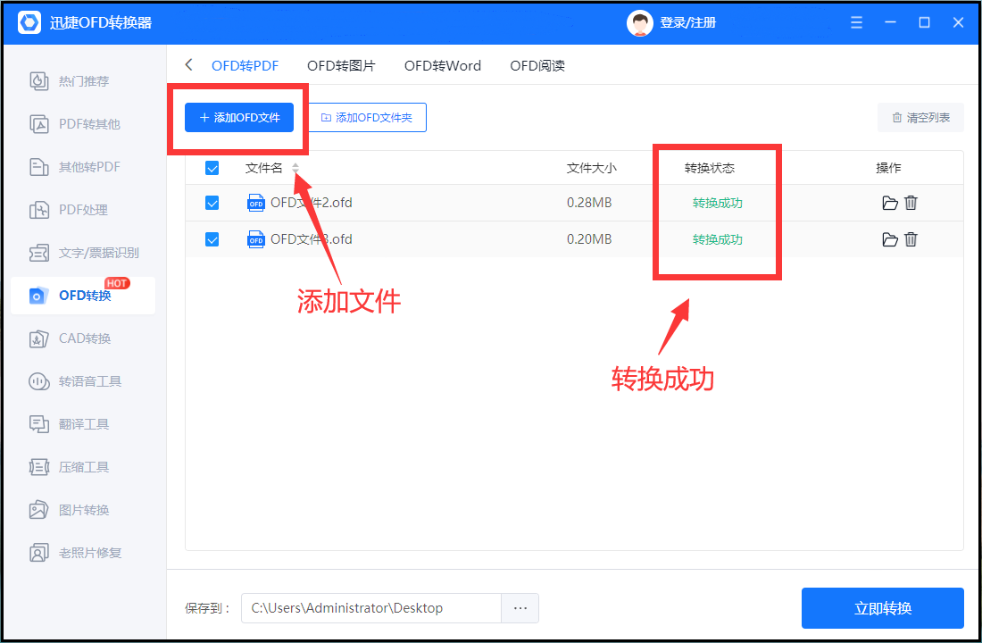The width and height of the screenshot is (982, 643).
Task: Click the OFD file icon of OFD文件2.ofd
Action: tap(256, 203)
